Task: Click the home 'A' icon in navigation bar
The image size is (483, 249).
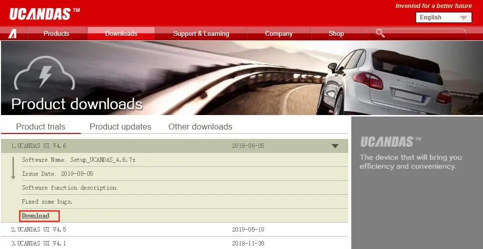Action: (12, 33)
